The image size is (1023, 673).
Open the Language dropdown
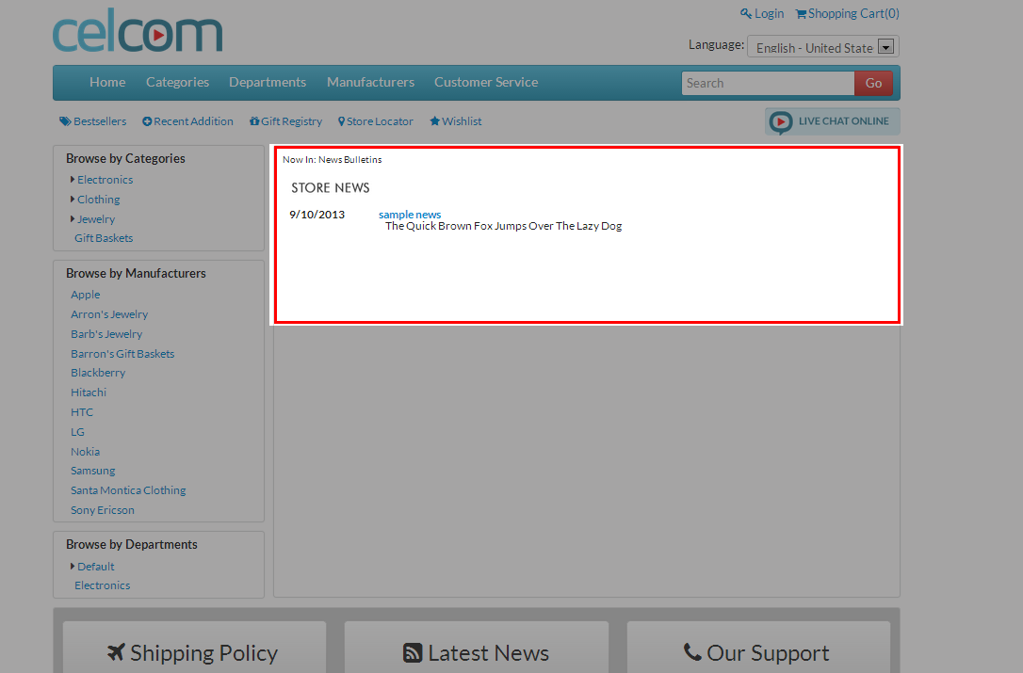point(822,46)
